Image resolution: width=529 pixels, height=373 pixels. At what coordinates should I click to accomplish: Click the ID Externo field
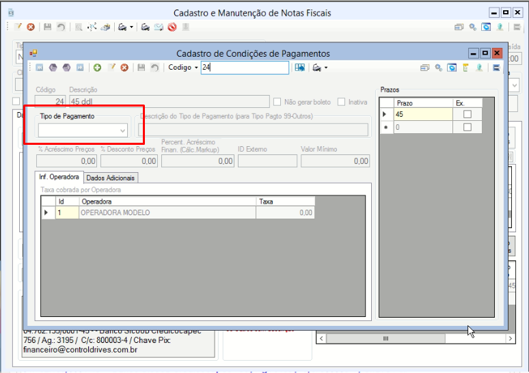pyautogui.click(x=267, y=161)
